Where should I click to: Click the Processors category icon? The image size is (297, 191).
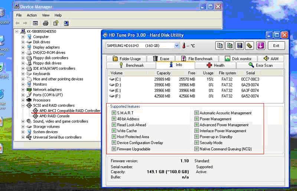(29, 100)
